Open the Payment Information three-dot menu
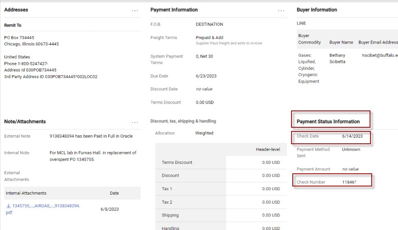 (281, 11)
